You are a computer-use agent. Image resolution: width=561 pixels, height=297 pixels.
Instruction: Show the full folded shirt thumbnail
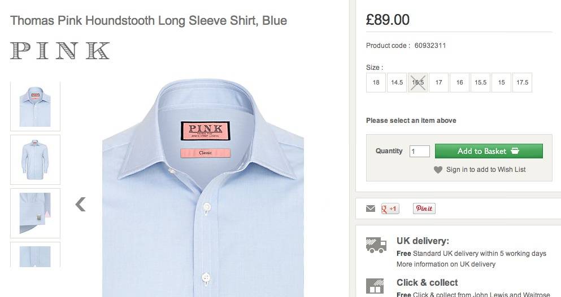point(35,159)
